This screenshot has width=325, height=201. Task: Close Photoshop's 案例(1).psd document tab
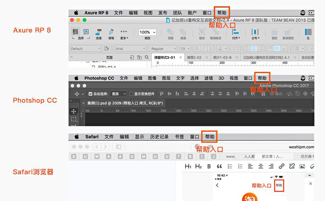tap(83, 103)
